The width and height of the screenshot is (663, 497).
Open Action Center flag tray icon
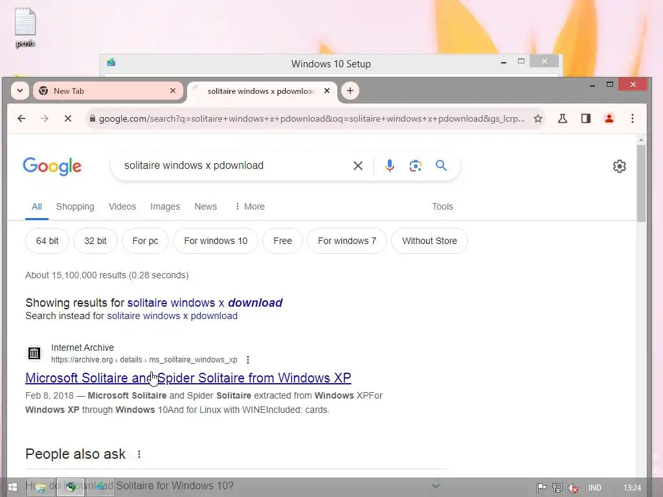(x=541, y=488)
